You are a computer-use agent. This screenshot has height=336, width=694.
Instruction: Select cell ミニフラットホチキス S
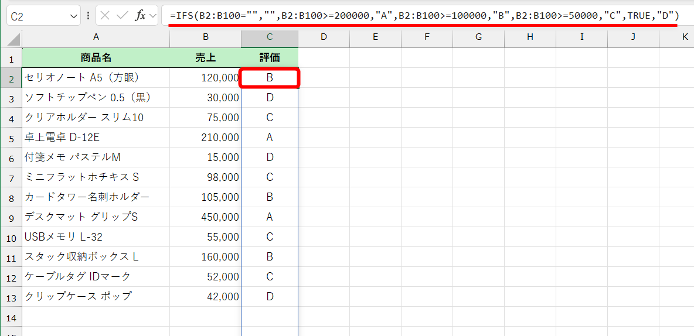pos(96,177)
